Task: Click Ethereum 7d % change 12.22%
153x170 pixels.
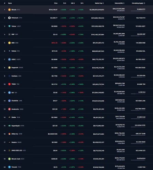Action: (x=80, y=18)
